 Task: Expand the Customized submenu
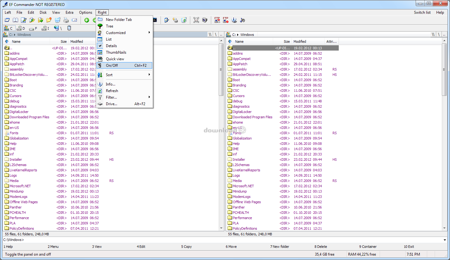[124, 33]
